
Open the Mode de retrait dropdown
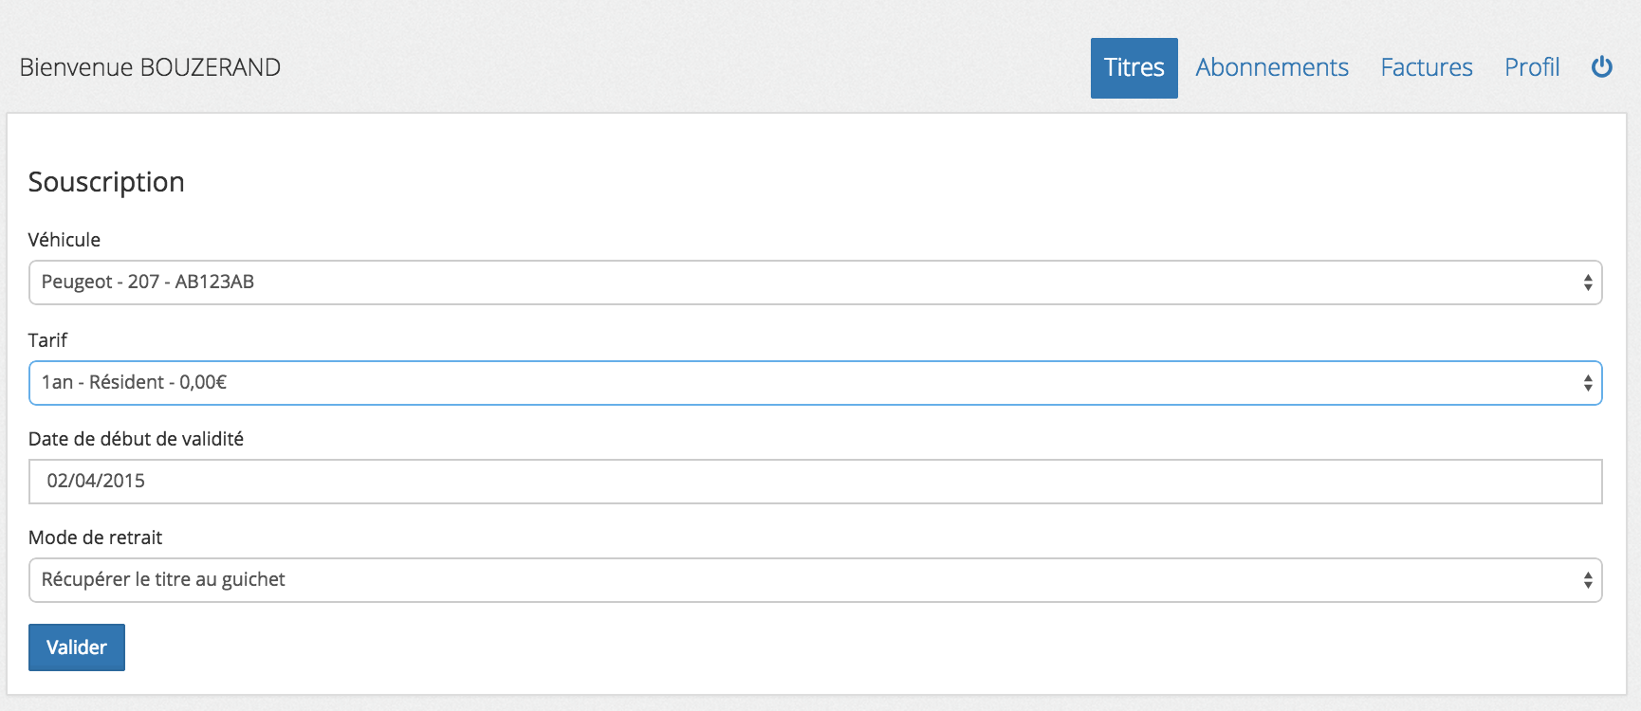(x=815, y=580)
